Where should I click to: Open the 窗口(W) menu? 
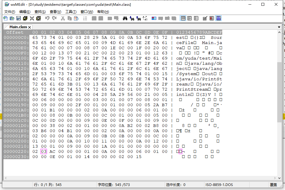(87, 12)
